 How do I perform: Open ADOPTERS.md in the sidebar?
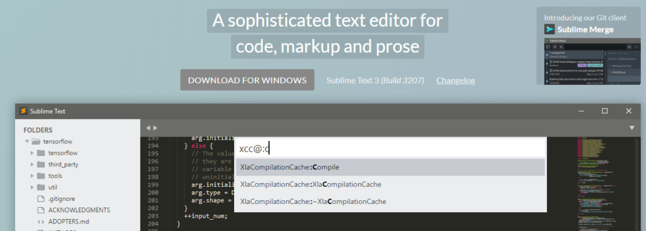click(x=68, y=222)
